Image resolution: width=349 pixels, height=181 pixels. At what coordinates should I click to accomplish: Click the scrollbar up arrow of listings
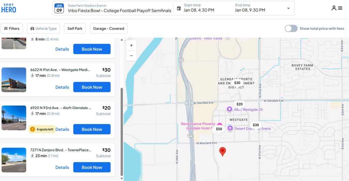pos(122,40)
